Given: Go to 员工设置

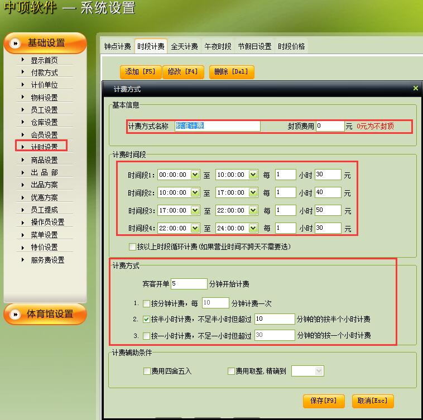Looking at the screenshot, I should 44,110.
